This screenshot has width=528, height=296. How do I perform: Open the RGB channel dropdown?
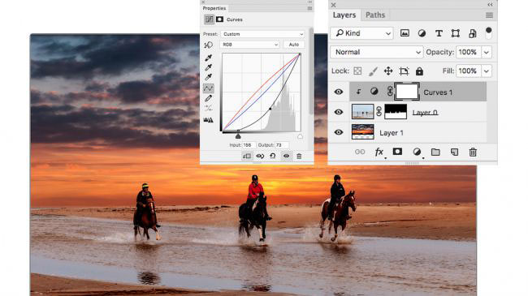(249, 45)
